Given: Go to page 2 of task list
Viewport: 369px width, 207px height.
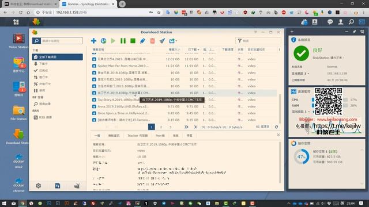Looking at the screenshot, I should tap(161, 127).
